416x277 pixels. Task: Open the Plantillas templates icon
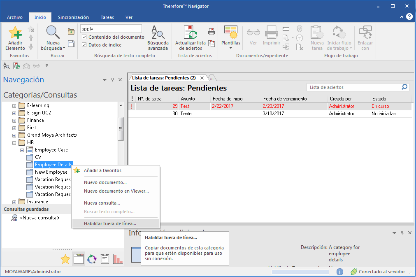tap(230, 33)
